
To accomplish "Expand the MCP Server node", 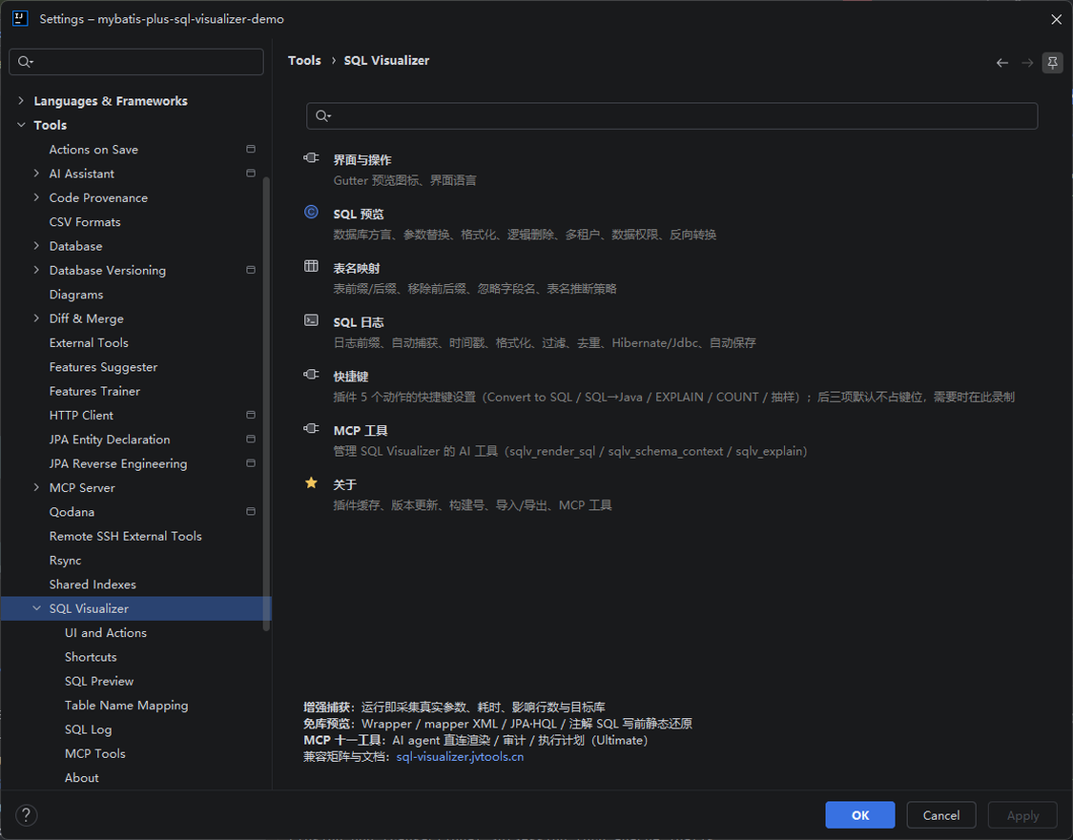I will coord(36,488).
